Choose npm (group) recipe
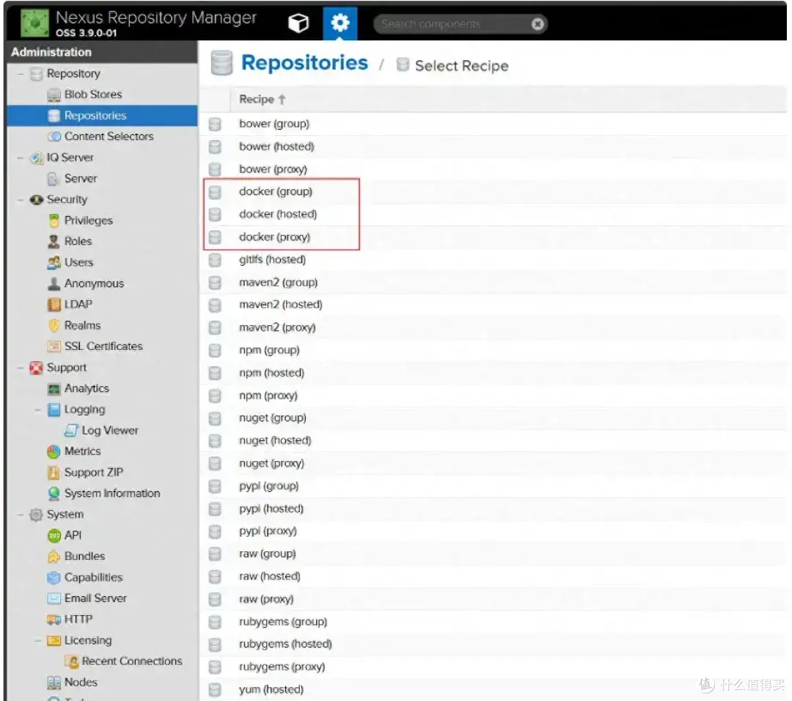This screenshot has height=701, width=792. 493,350
